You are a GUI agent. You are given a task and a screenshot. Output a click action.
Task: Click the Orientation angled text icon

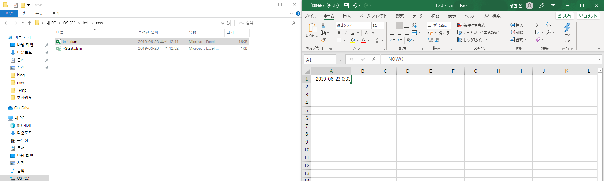[x=409, y=40]
